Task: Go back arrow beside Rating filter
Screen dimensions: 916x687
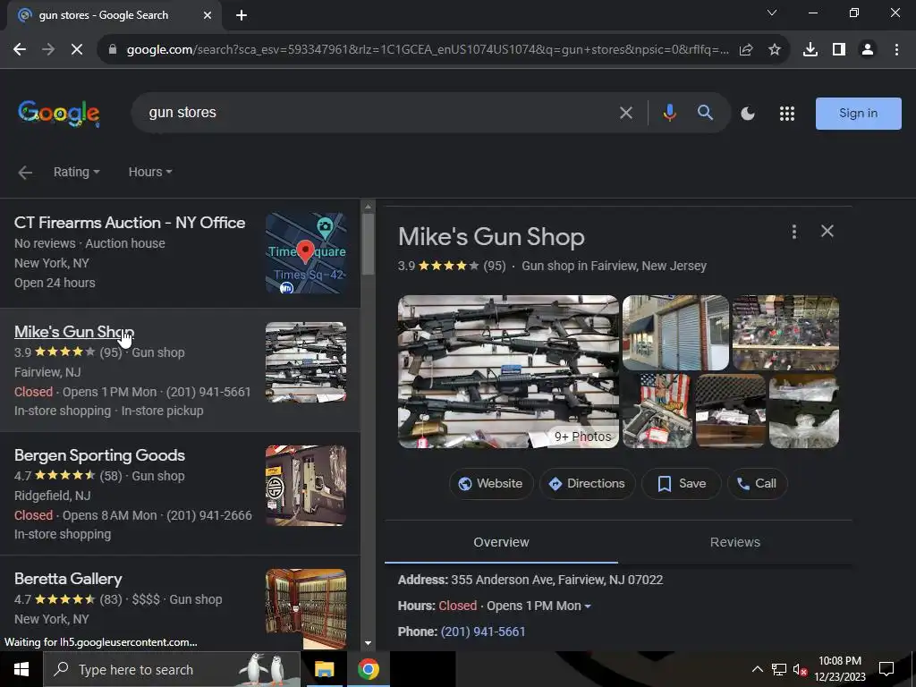Action: (x=25, y=173)
